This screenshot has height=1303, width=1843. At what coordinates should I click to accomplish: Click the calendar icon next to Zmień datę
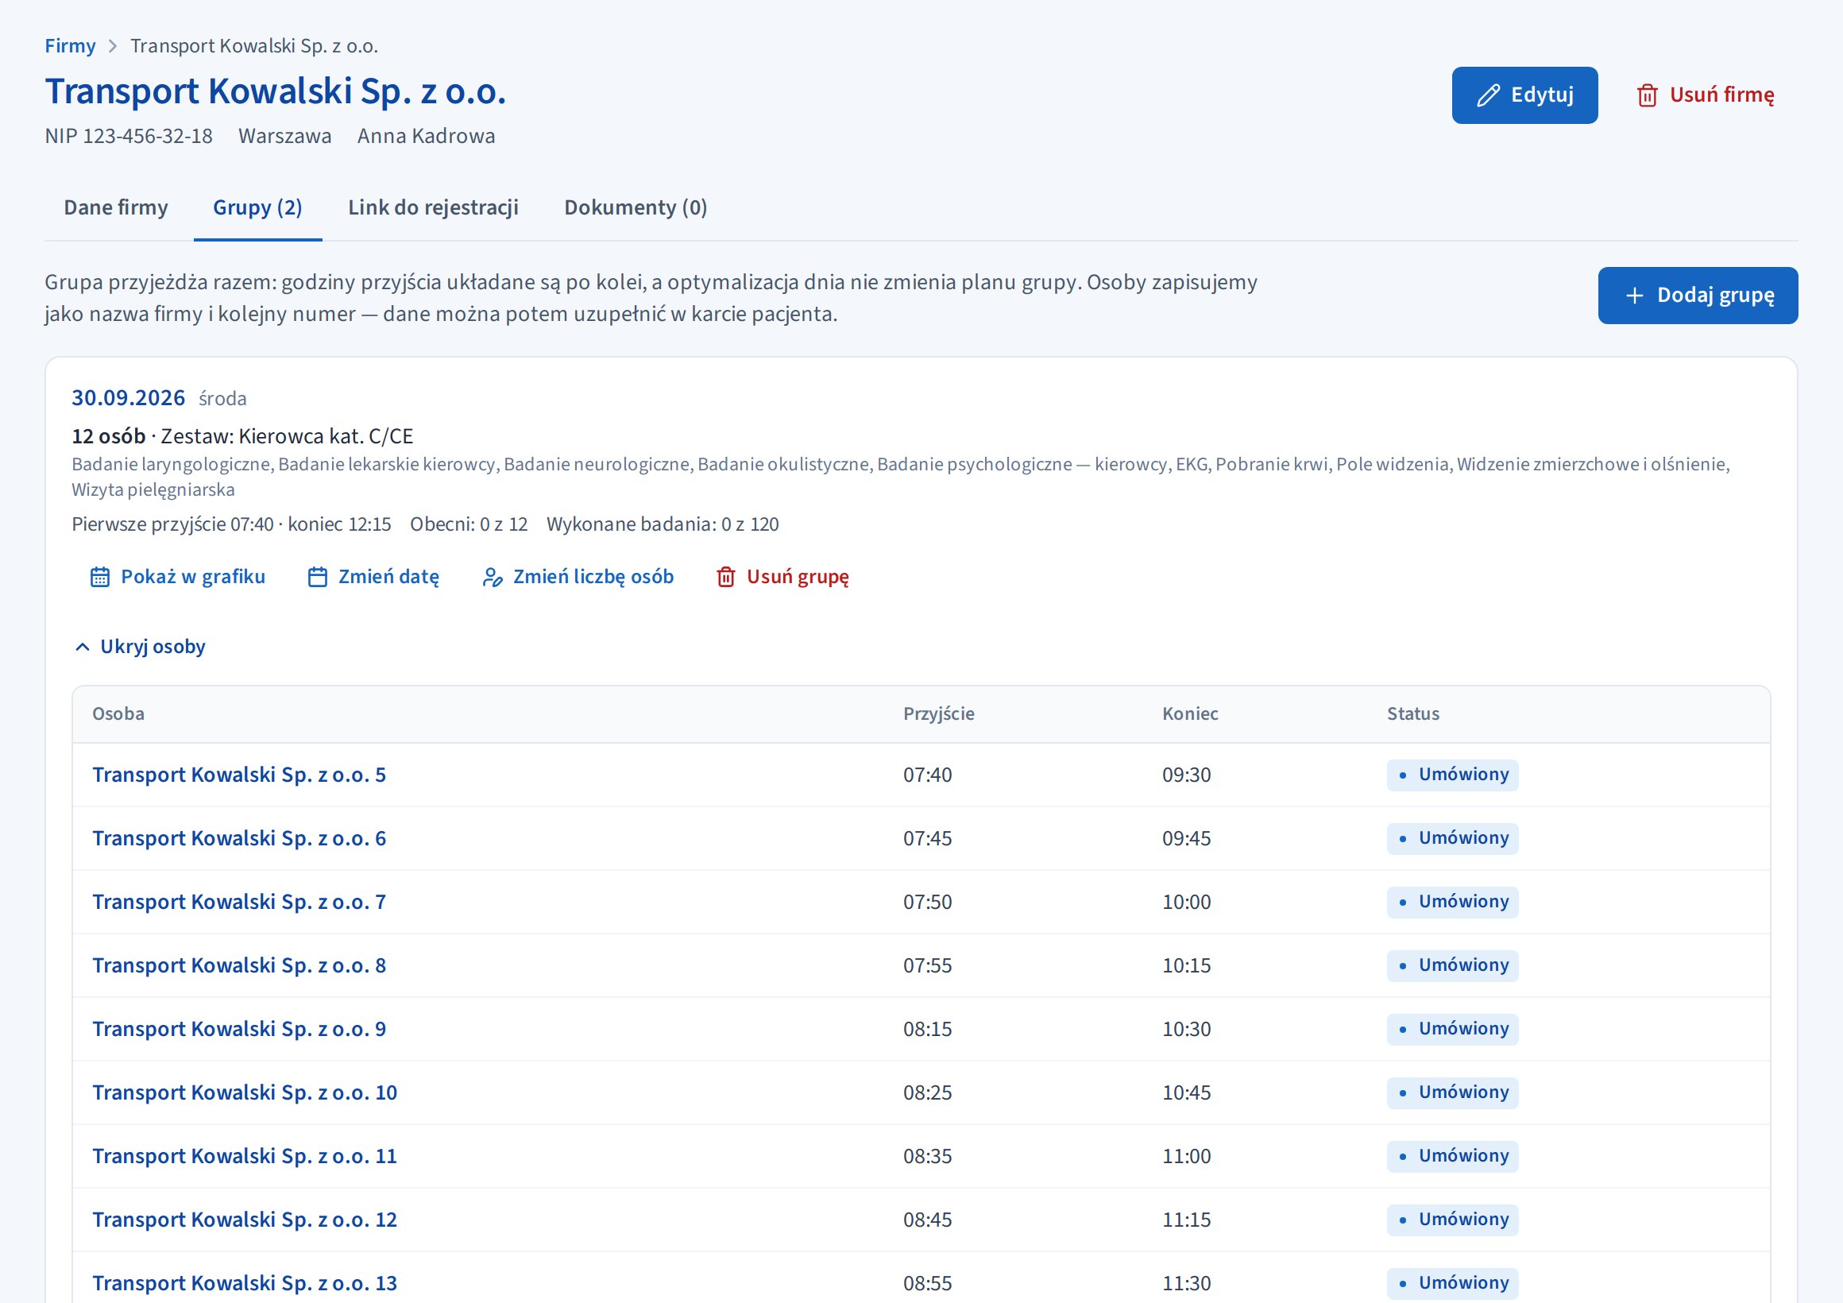tap(318, 578)
